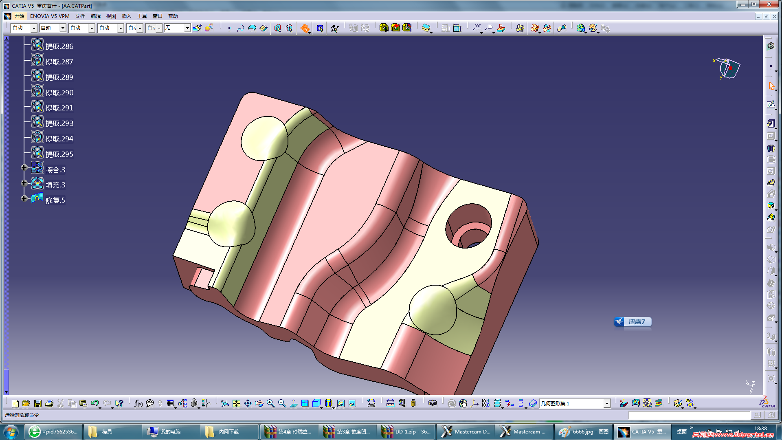This screenshot has width=782, height=440.
Task: Click the Capture camera icon
Action: (433, 403)
